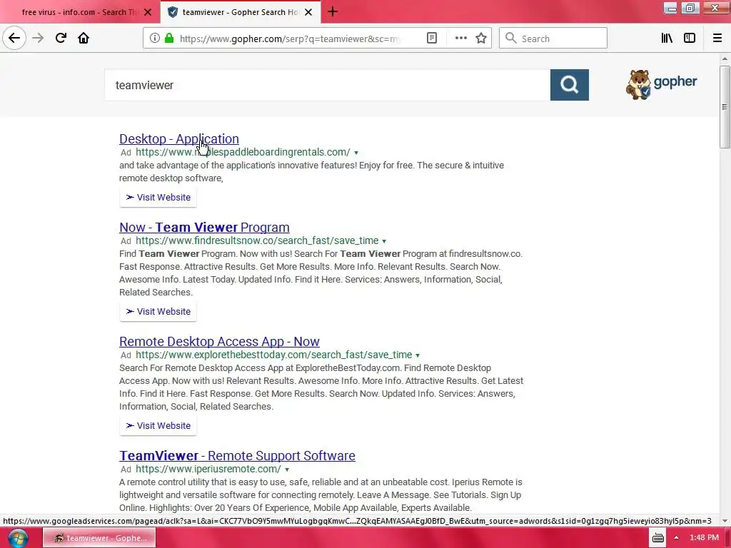The height and width of the screenshot is (548, 731).
Task: Expand dropdown beside explorethebesttoday URL
Action: [417, 355]
